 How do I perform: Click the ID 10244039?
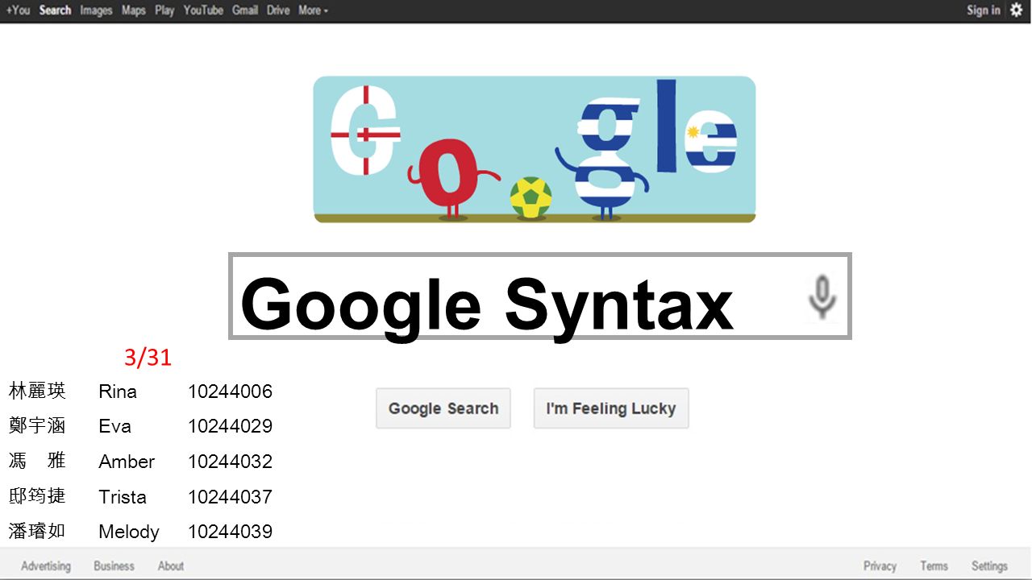(231, 532)
